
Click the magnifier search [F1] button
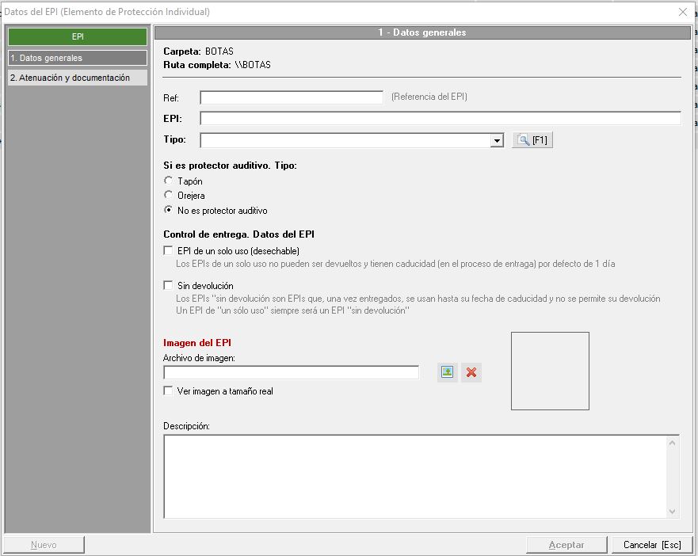[x=531, y=140]
